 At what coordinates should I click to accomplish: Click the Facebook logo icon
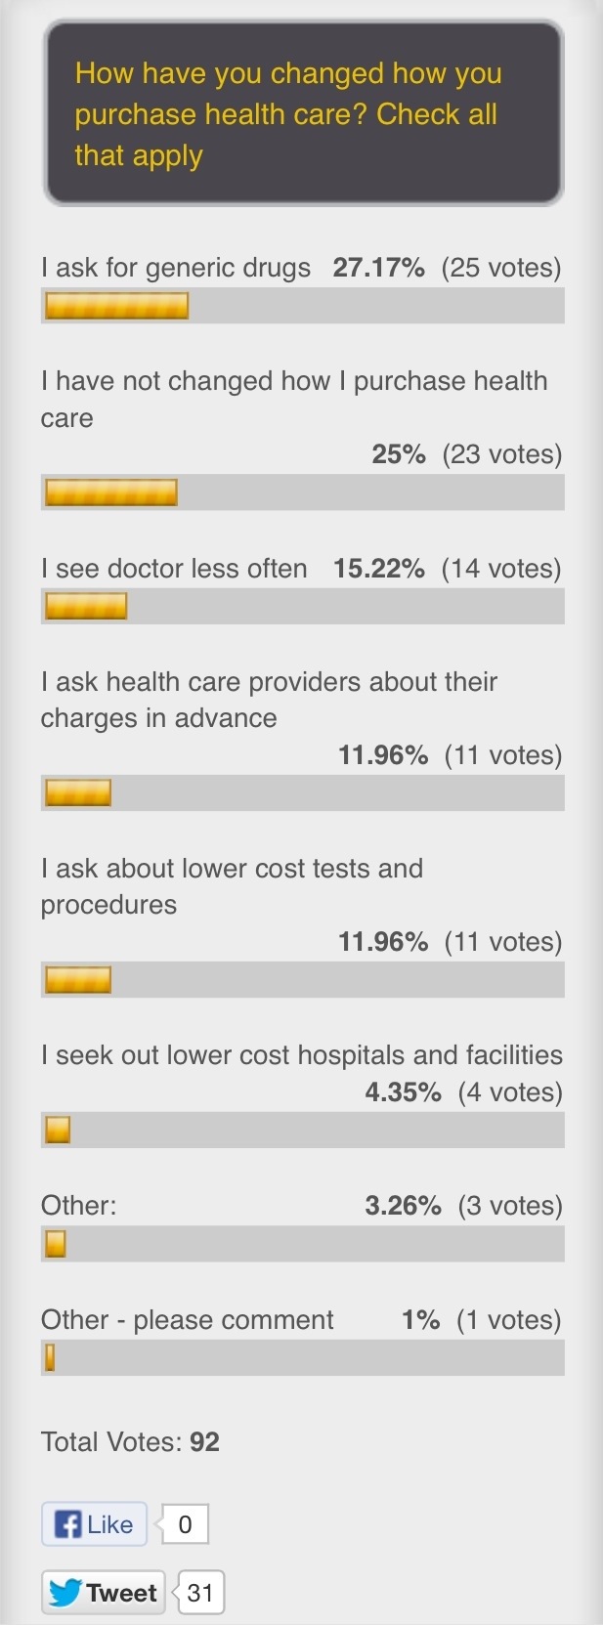click(66, 1524)
